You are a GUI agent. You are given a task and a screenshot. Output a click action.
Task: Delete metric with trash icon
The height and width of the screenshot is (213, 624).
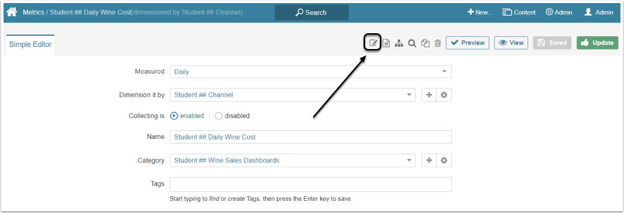coord(438,43)
